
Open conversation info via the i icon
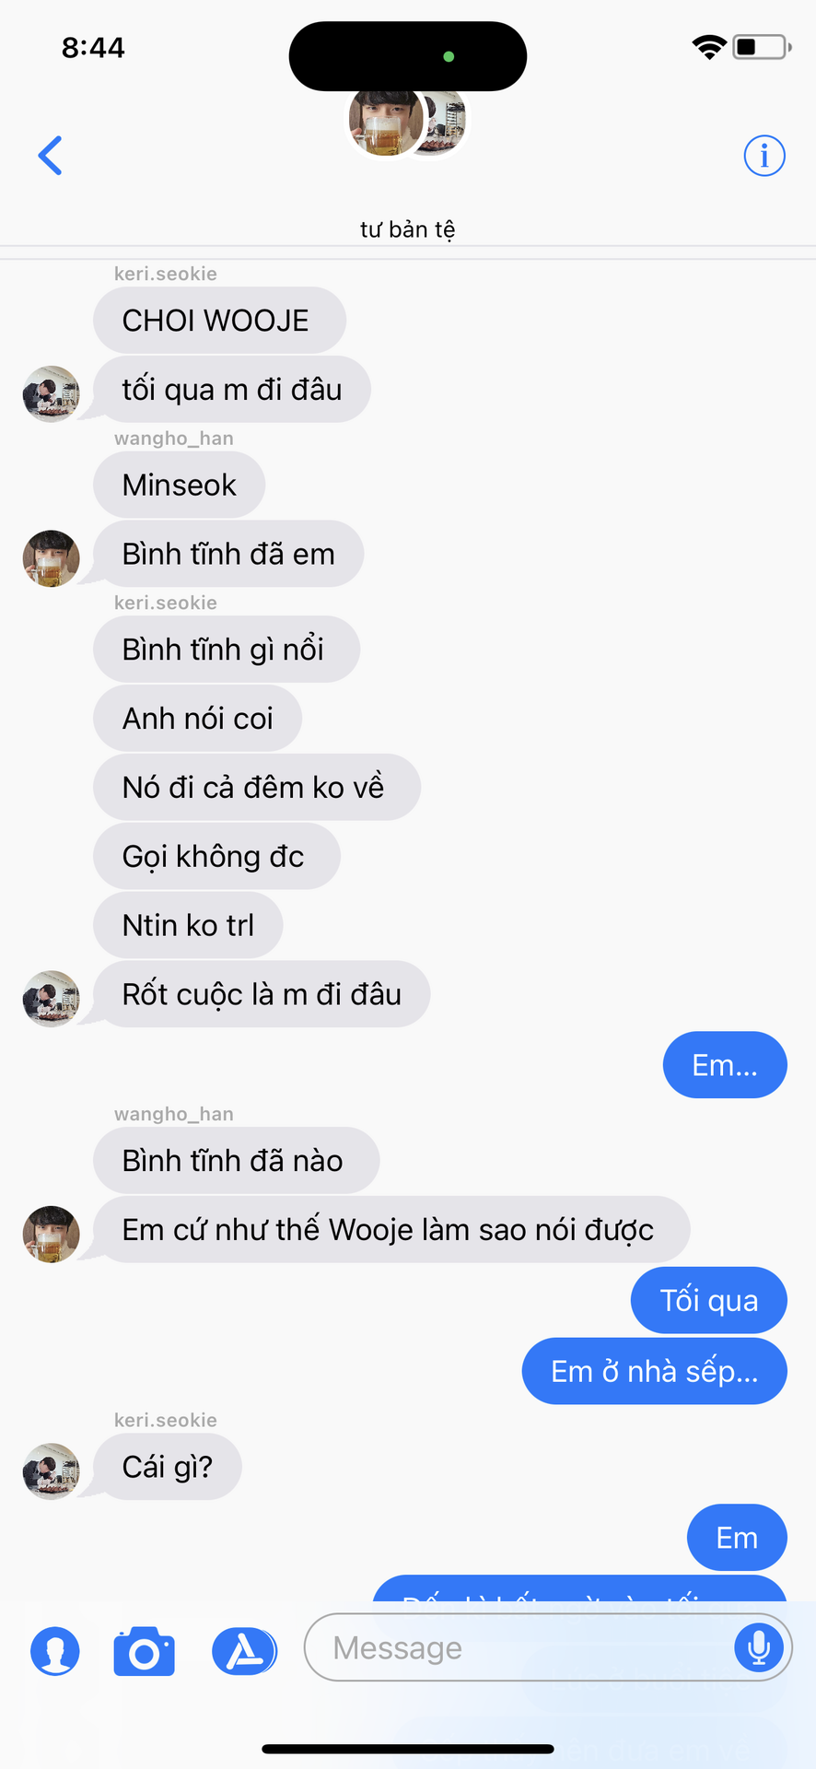coord(764,155)
